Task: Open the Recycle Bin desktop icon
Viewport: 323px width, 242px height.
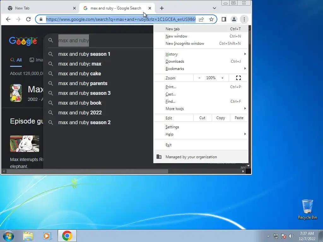Action: 307,209
